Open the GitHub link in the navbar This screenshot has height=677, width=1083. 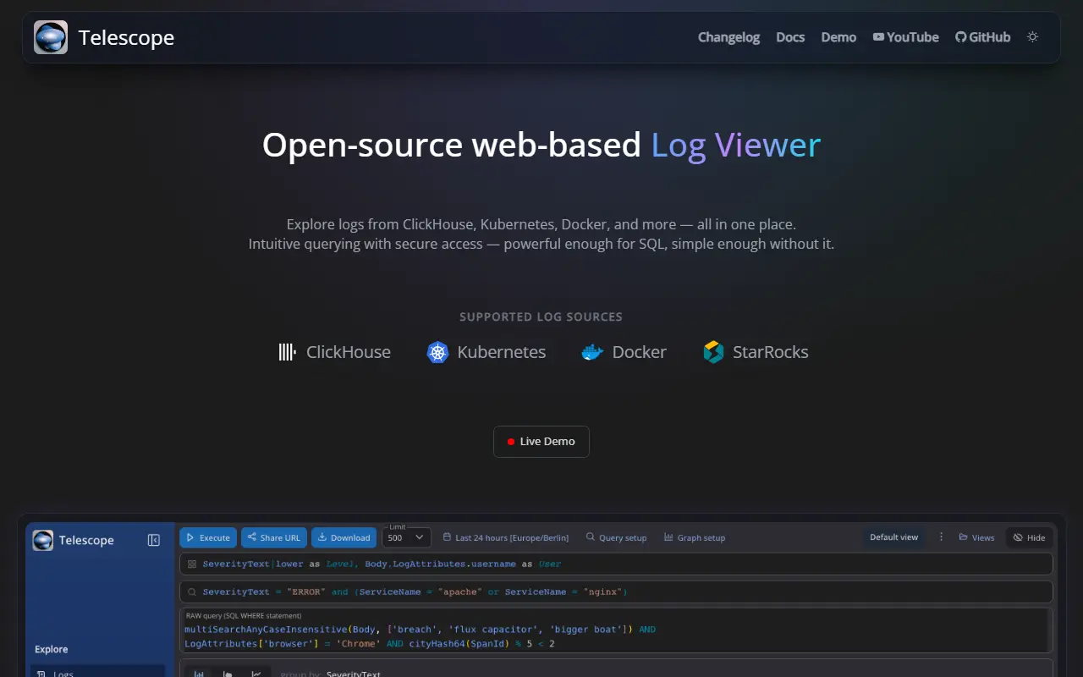click(982, 37)
